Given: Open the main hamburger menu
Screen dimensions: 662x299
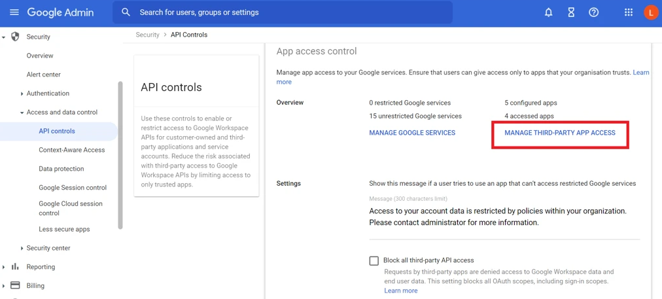Looking at the screenshot, I should pos(14,12).
